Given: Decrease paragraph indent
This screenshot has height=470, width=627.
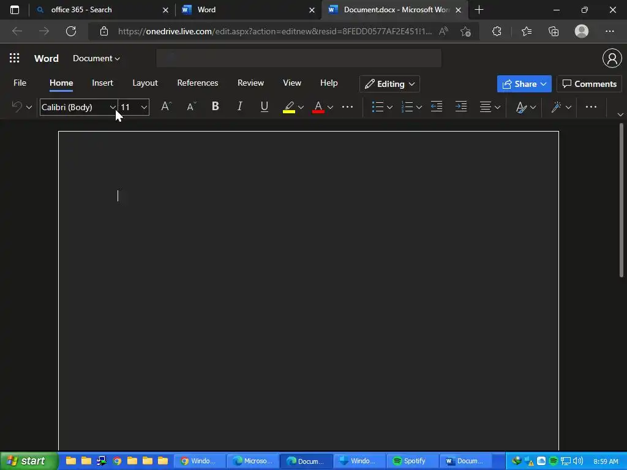Looking at the screenshot, I should click(437, 106).
